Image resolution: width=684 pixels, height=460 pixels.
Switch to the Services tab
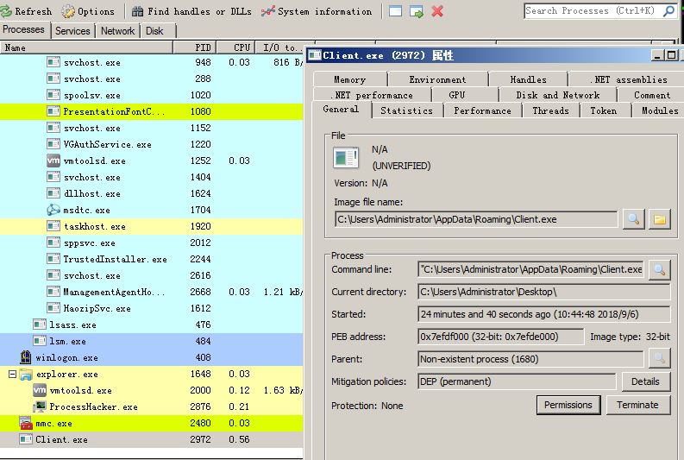72,31
